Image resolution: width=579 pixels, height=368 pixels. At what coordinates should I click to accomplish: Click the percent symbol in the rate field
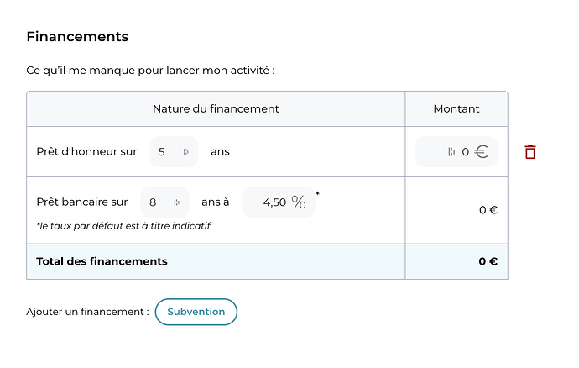299,202
